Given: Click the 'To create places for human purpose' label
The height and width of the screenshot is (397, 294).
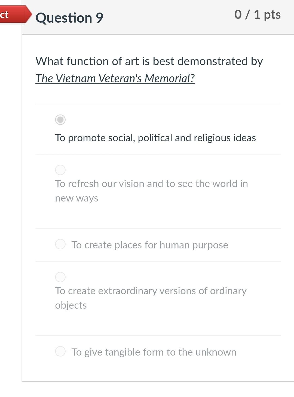Looking at the screenshot, I should pos(149,245).
